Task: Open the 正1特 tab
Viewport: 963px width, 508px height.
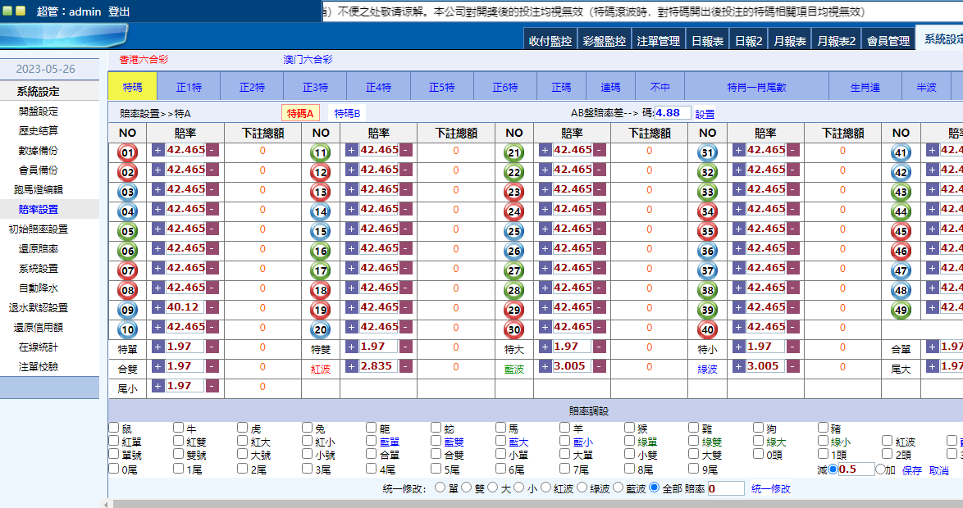Action: pos(189,88)
